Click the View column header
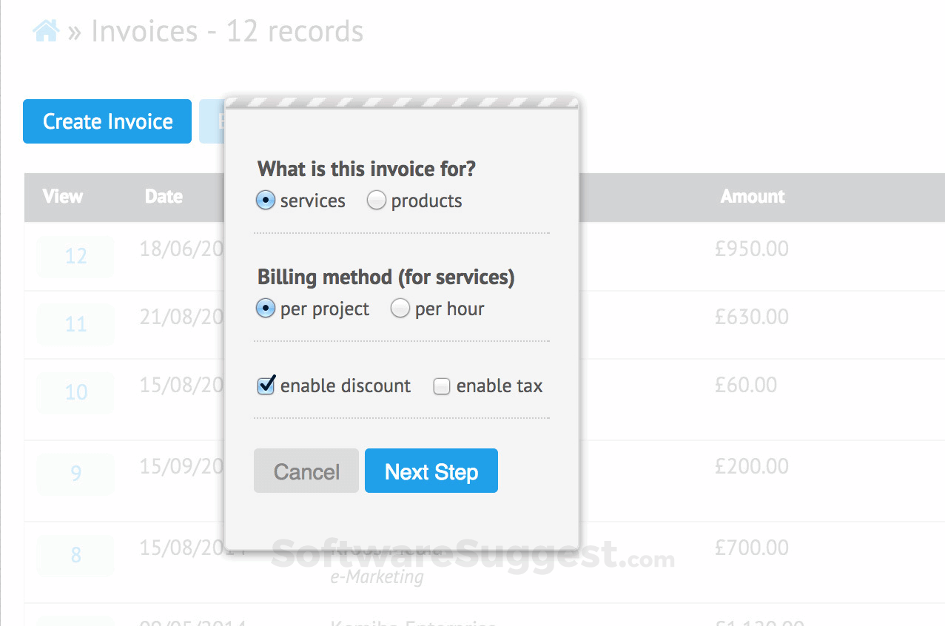 63,197
